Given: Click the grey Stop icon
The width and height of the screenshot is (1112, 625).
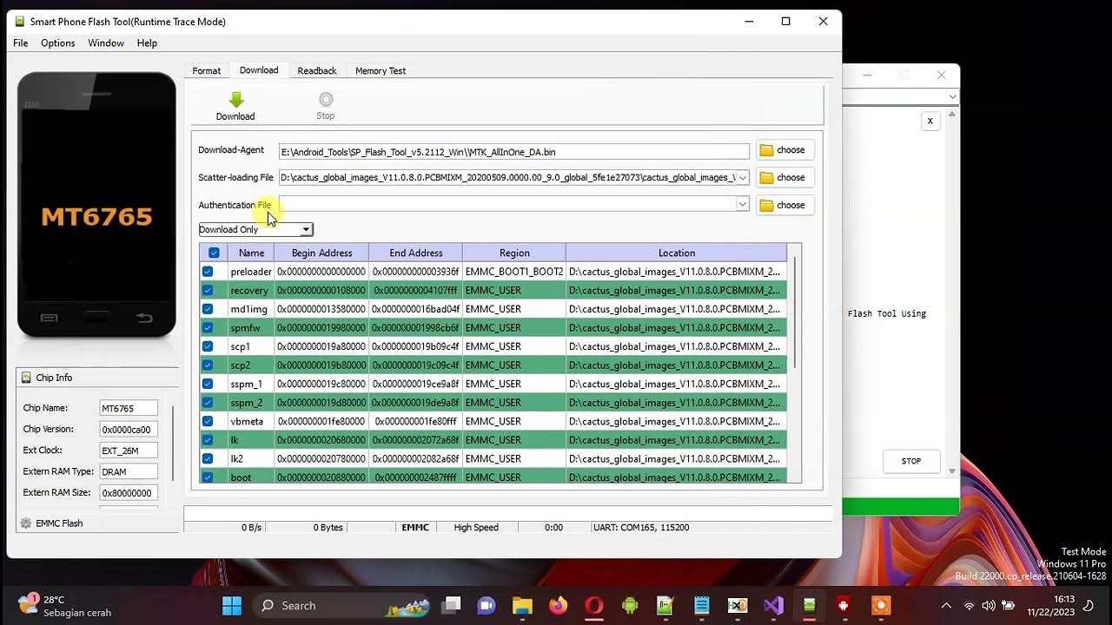Looking at the screenshot, I should pos(326,99).
